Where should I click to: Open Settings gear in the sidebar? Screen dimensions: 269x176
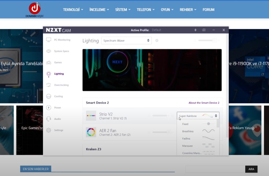coord(49,130)
